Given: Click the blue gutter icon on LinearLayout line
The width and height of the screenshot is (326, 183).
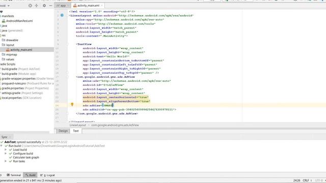Looking at the screenshot, I should click(x=62, y=15).
